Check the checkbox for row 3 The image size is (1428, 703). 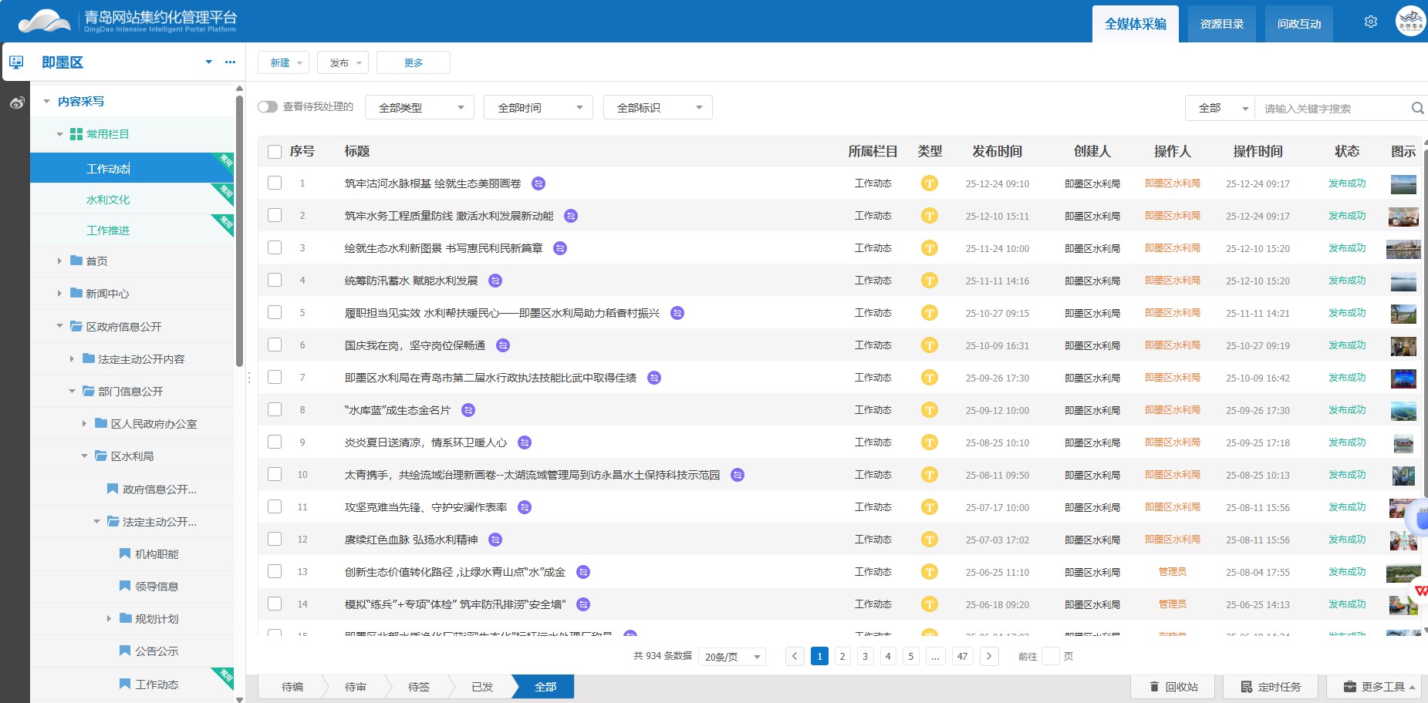(x=275, y=247)
